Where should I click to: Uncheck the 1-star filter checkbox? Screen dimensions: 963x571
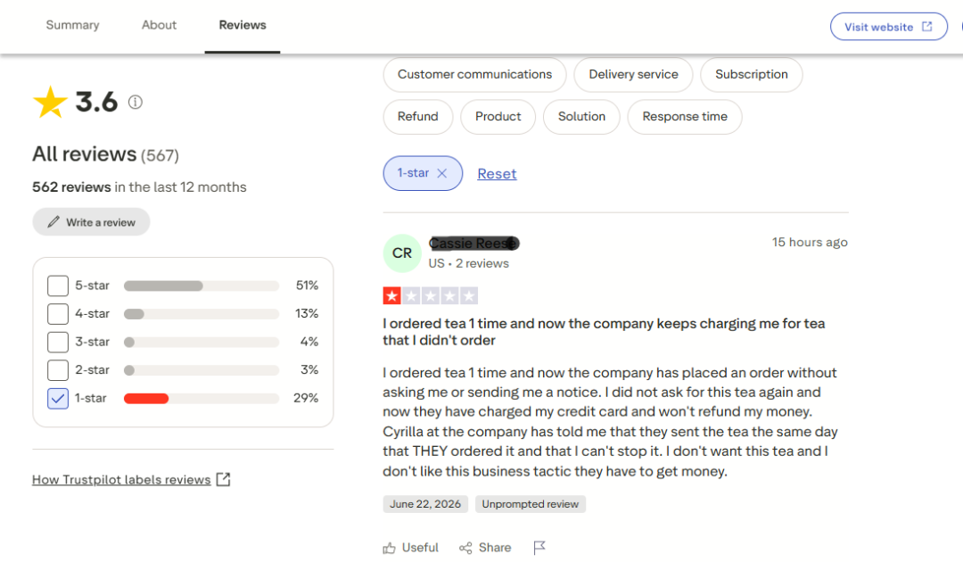[x=58, y=398]
